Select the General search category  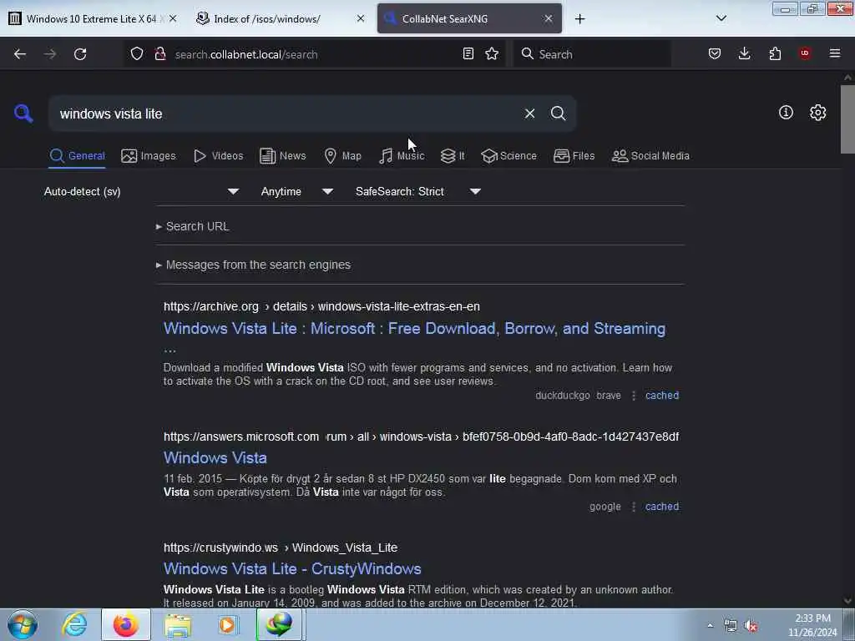[x=77, y=156]
